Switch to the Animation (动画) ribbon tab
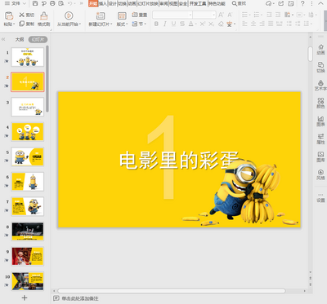 pos(132,3)
